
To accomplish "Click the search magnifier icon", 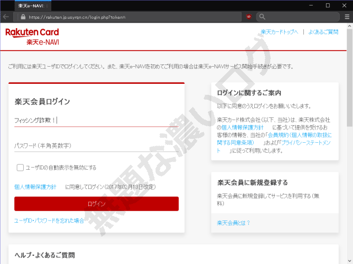I will pos(262,17).
